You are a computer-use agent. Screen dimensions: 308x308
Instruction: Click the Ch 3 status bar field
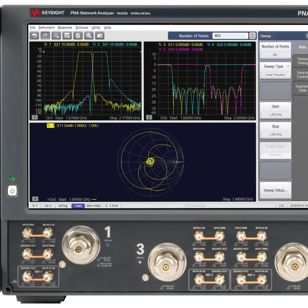(x=48, y=206)
